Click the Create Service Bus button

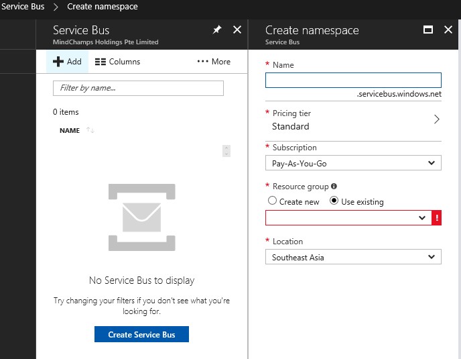click(x=141, y=334)
